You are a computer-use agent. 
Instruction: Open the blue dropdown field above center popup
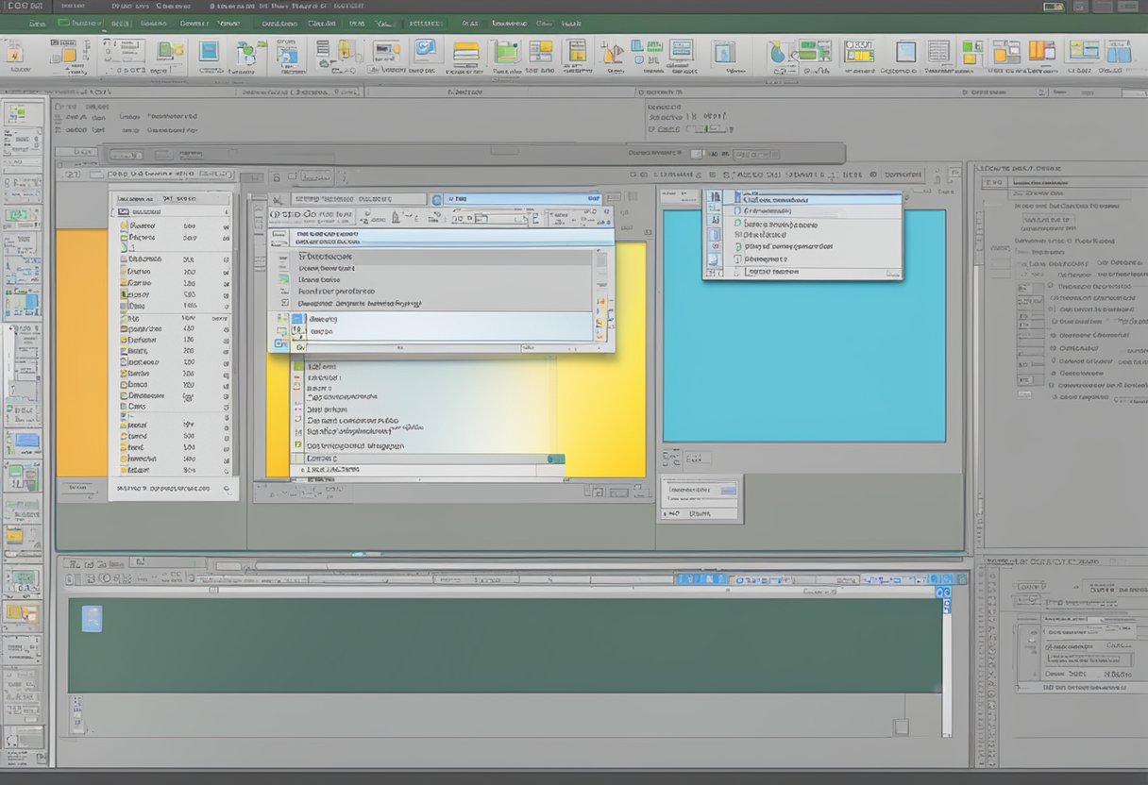(x=522, y=199)
